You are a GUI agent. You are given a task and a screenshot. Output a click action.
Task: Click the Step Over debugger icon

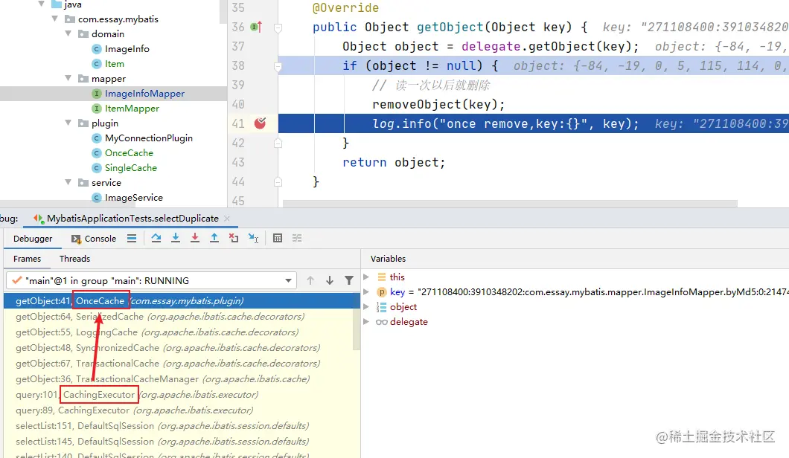pos(156,238)
